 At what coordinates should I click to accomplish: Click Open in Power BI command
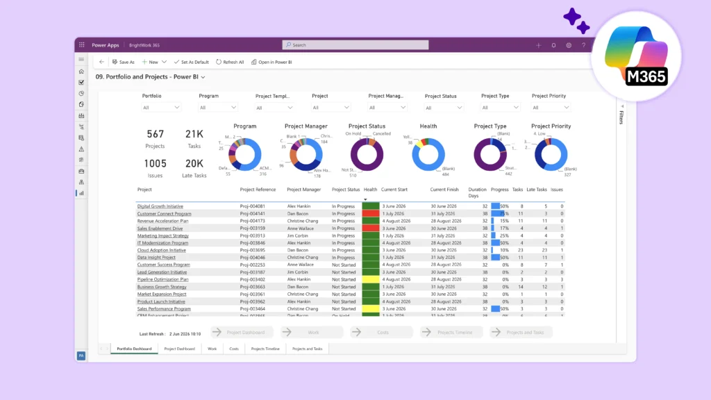pyautogui.click(x=271, y=62)
